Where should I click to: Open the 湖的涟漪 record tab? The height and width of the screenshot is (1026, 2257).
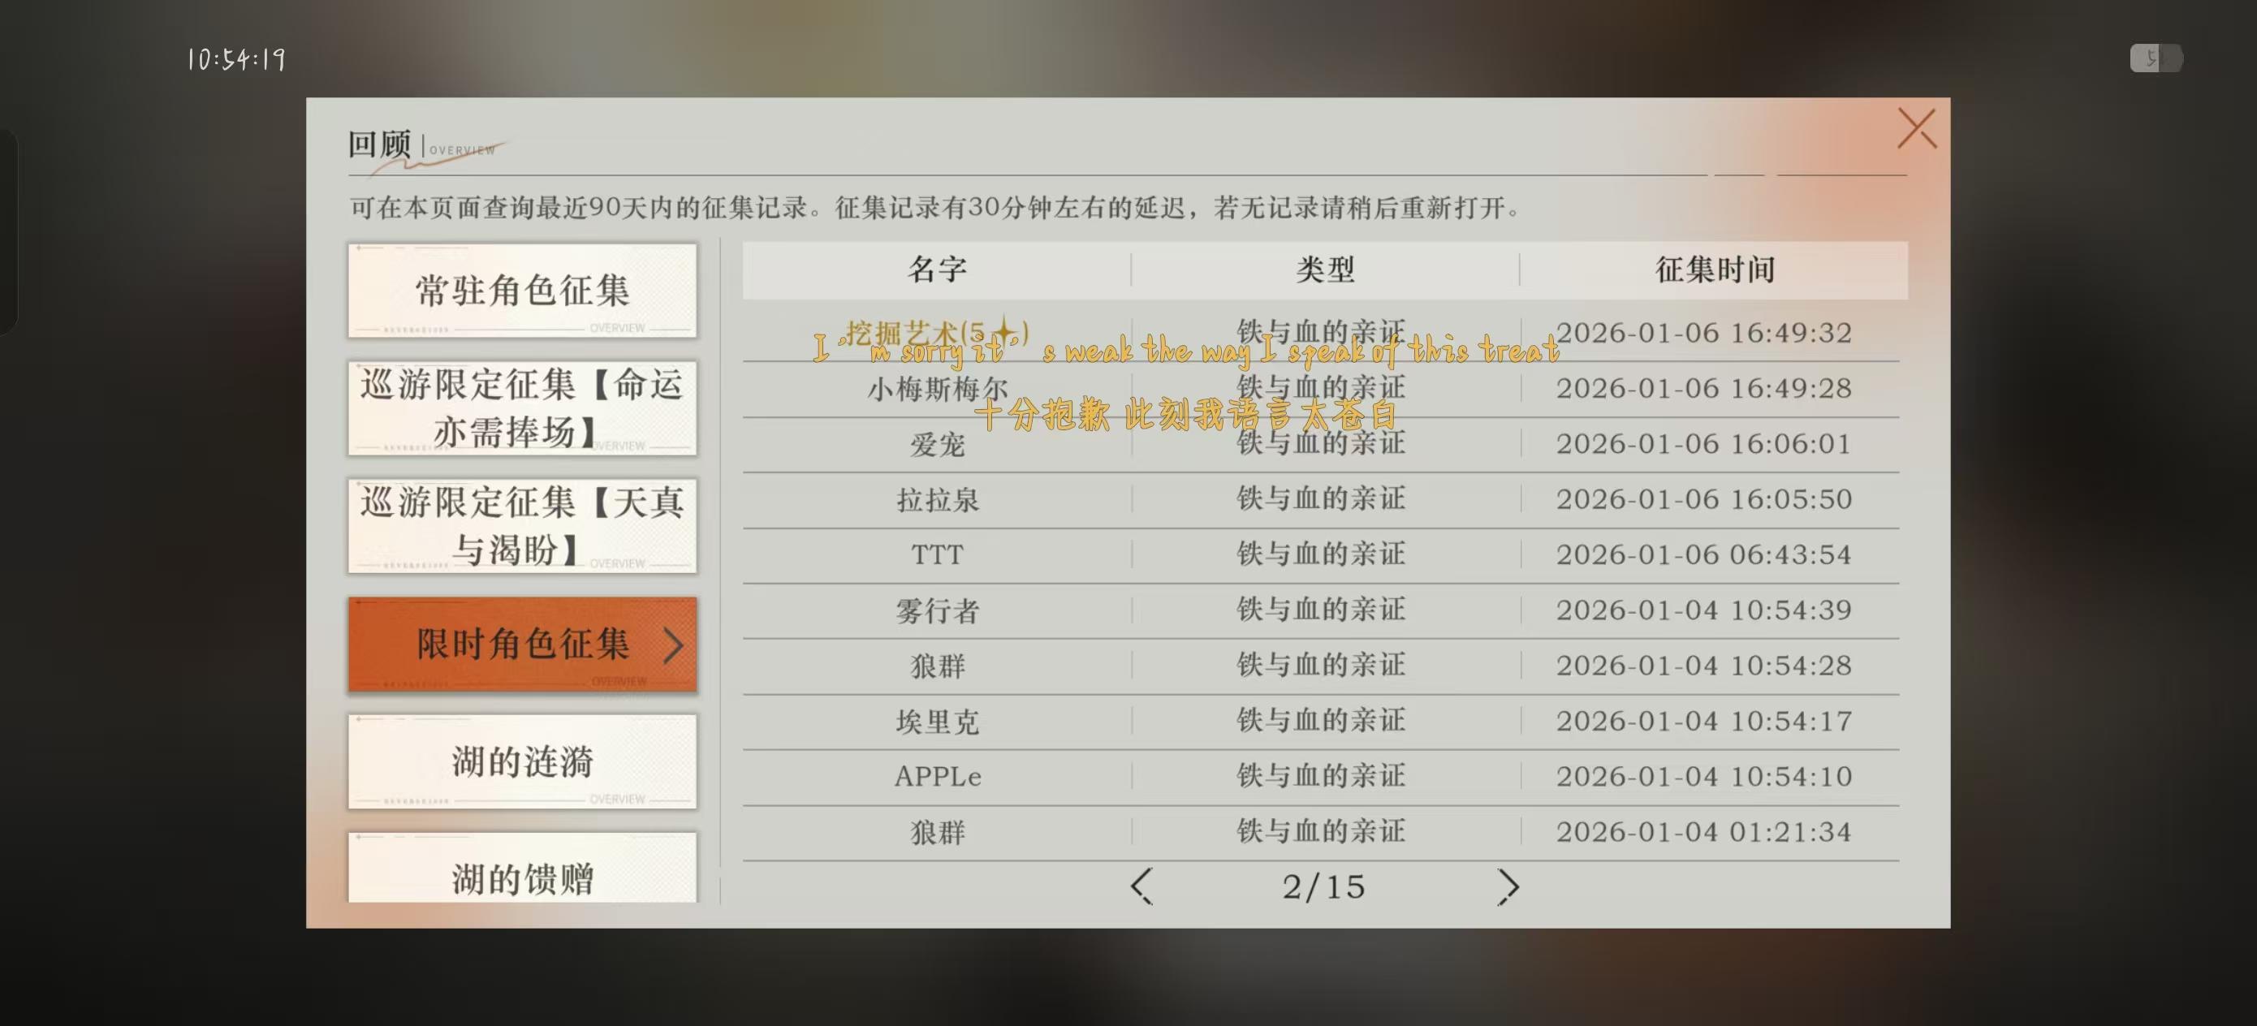click(522, 761)
